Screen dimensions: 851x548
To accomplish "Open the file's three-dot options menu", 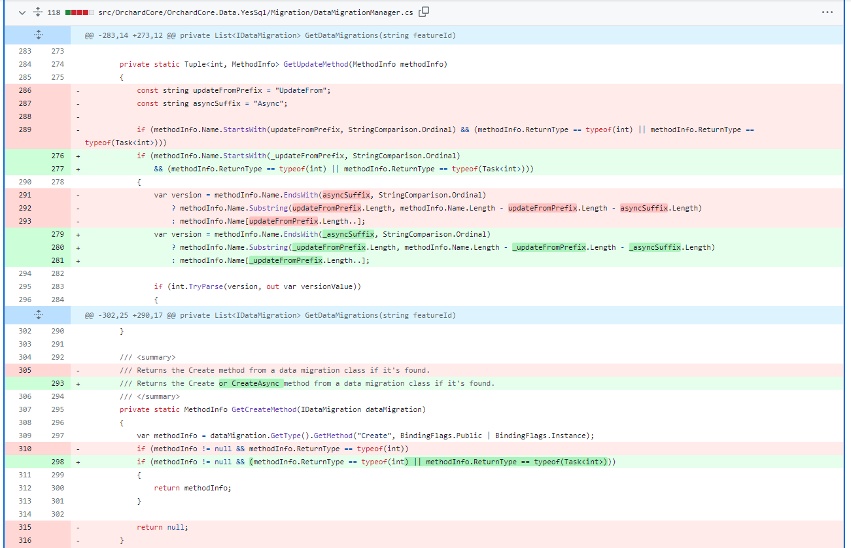I will tap(827, 12).
